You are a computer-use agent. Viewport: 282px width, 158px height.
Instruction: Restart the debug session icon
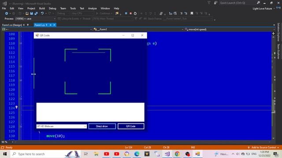tap(135, 14)
